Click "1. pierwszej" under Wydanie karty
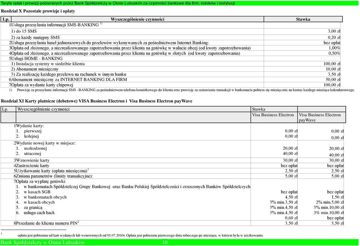Viewport: 360px width, 246px height. point(29,131)
